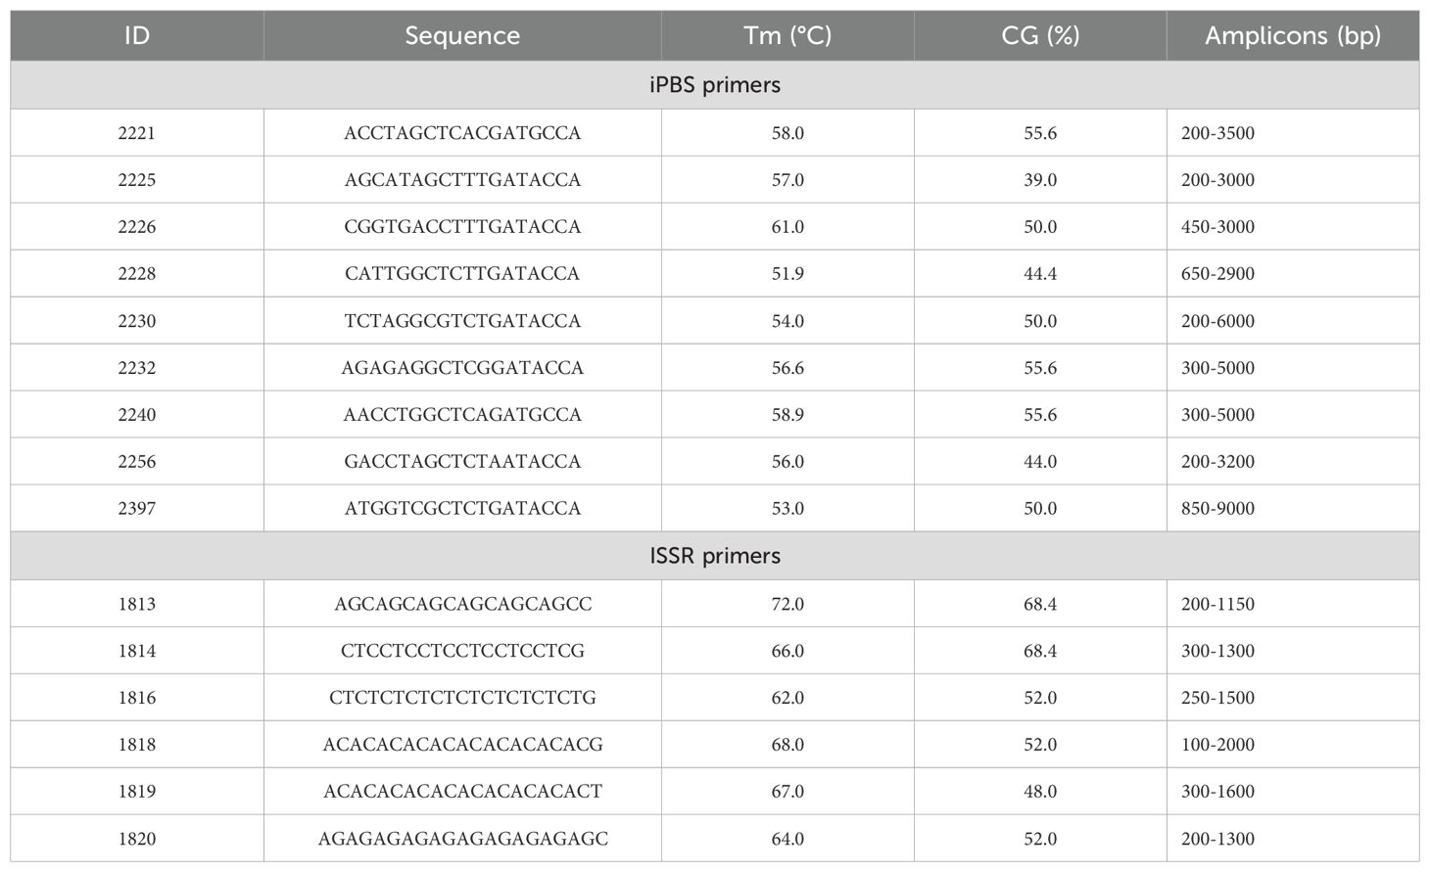Click the Sequence column header
The image size is (1430, 872).
point(462,36)
